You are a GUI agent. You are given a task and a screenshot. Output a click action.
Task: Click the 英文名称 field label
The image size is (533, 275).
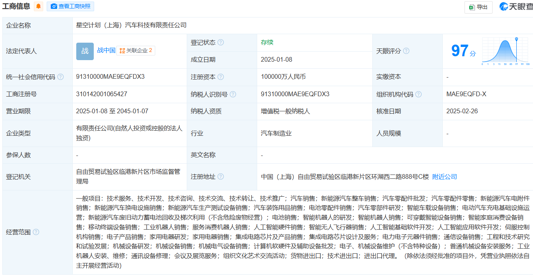[x=203, y=155]
